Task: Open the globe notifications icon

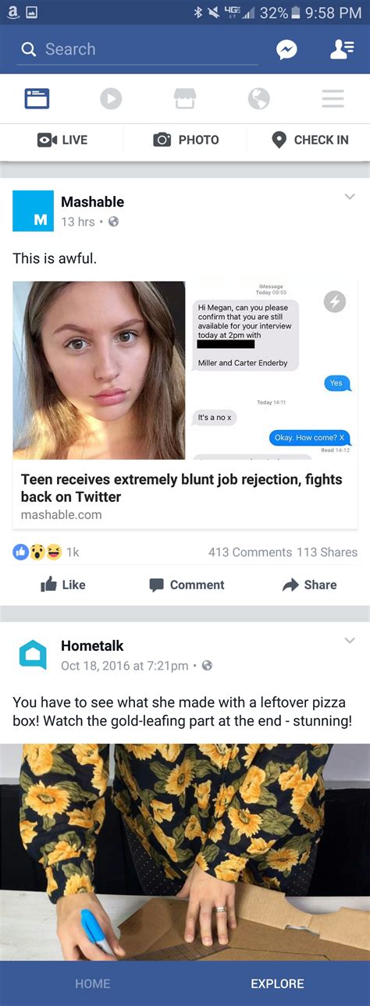Action: [x=258, y=98]
